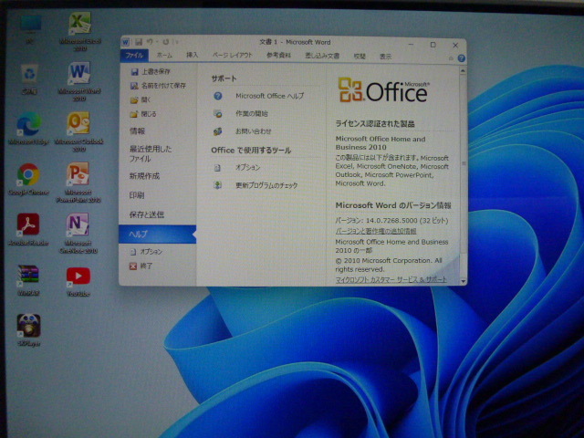Select the highlighted ヘルプ section
Screen dimensions: 584x438
[x=158, y=235]
